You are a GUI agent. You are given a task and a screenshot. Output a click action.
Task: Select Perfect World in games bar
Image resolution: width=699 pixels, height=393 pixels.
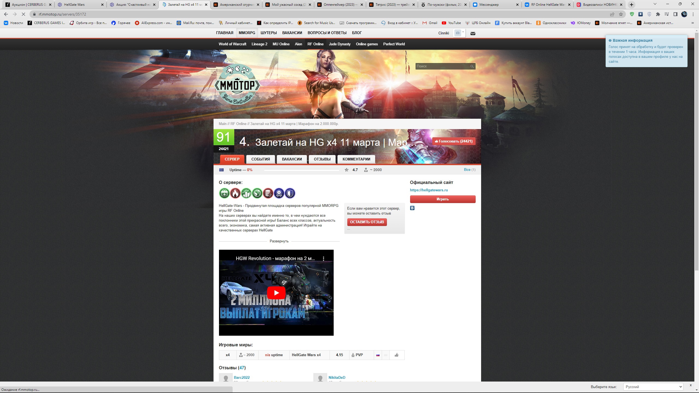(x=394, y=44)
